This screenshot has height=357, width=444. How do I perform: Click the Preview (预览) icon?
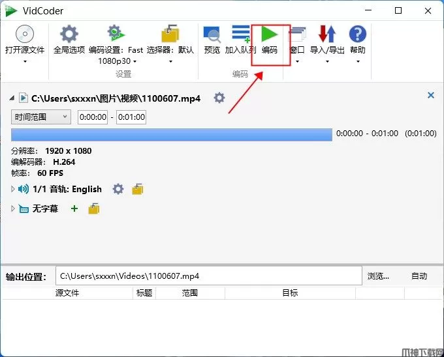tap(212, 35)
